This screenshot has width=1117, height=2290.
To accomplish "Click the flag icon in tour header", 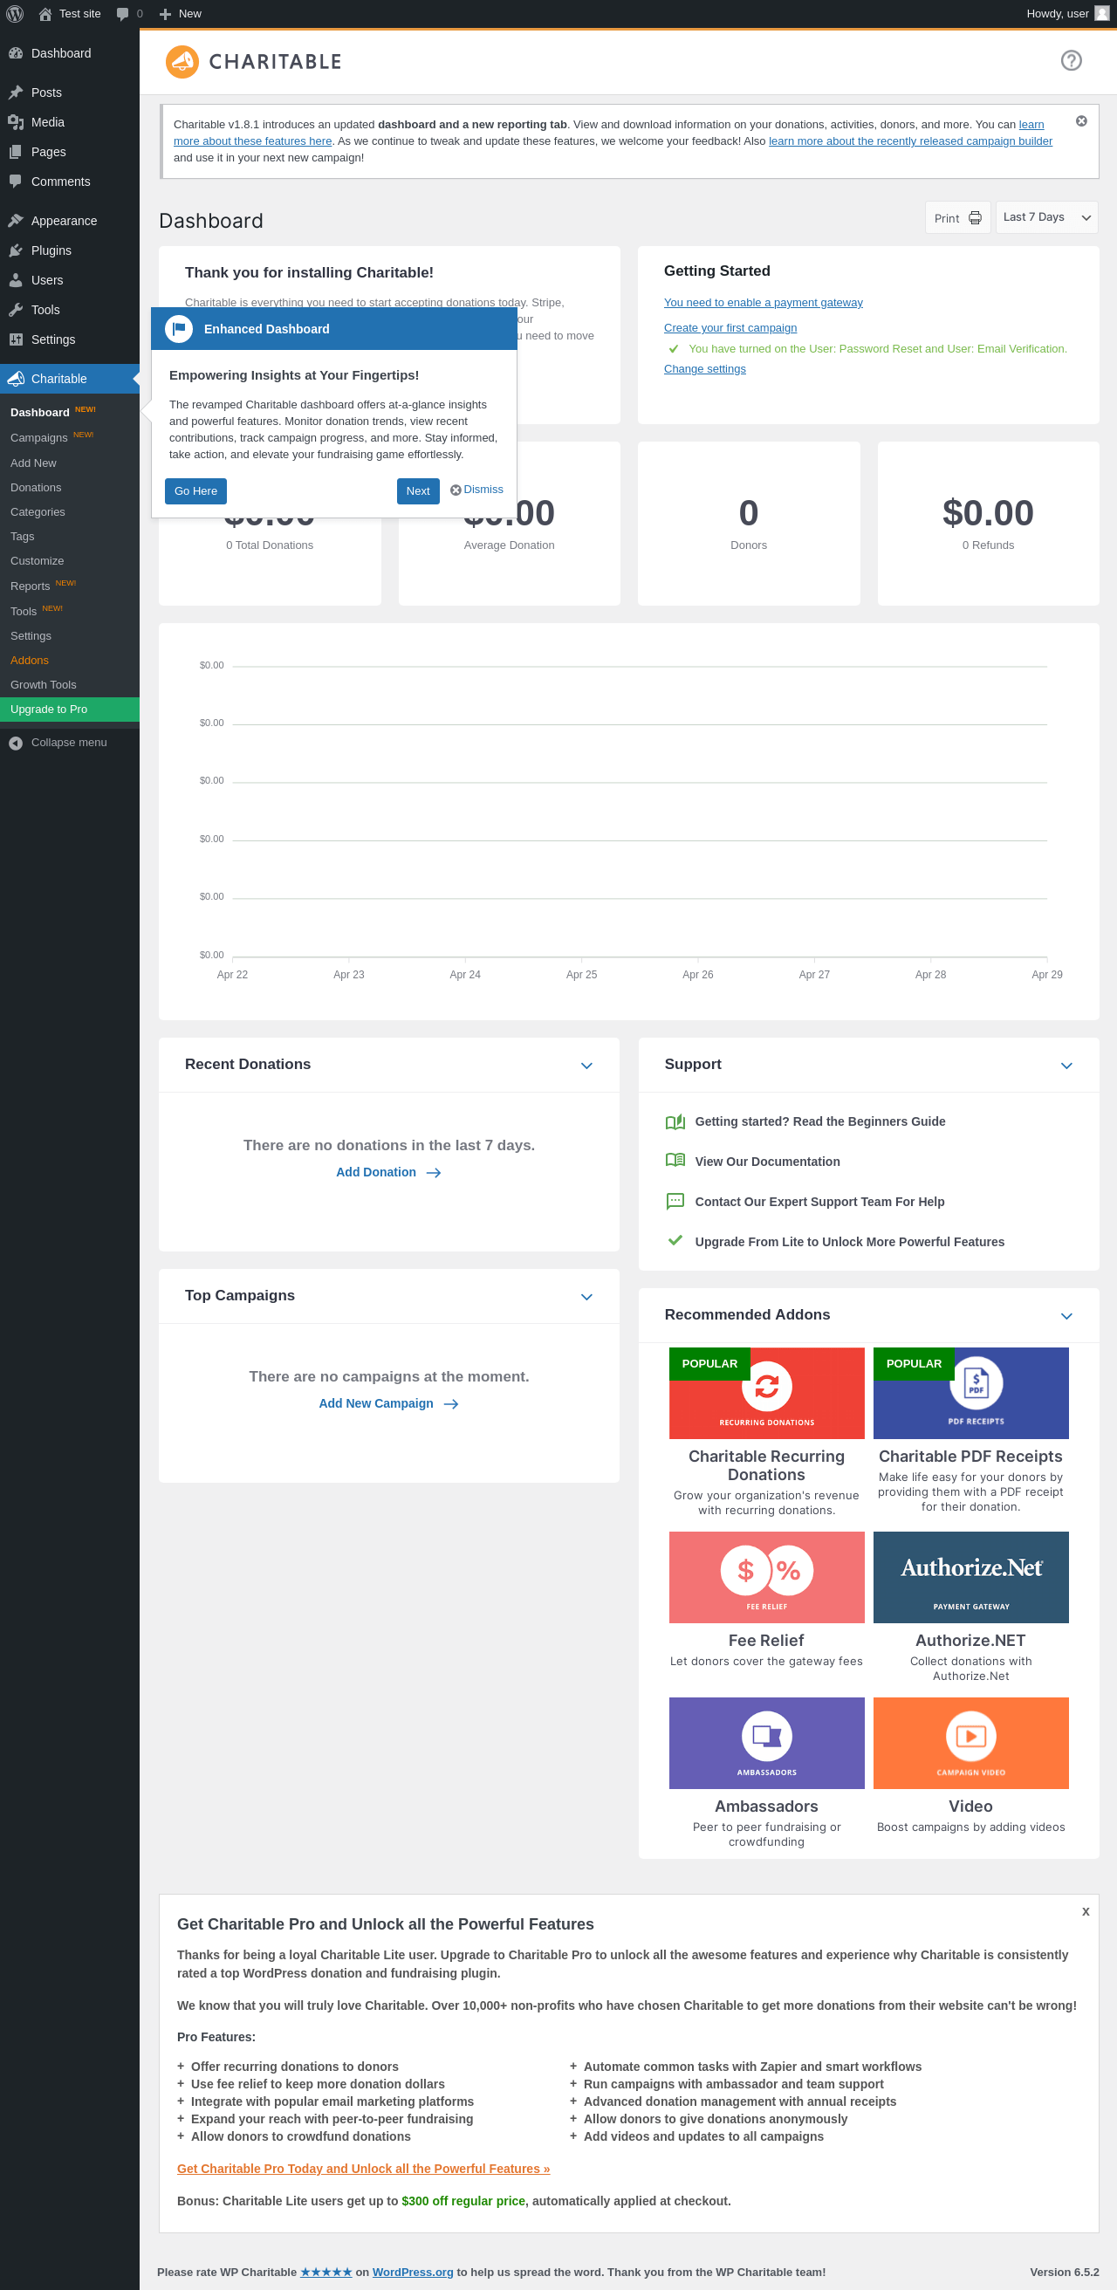I will click(179, 329).
